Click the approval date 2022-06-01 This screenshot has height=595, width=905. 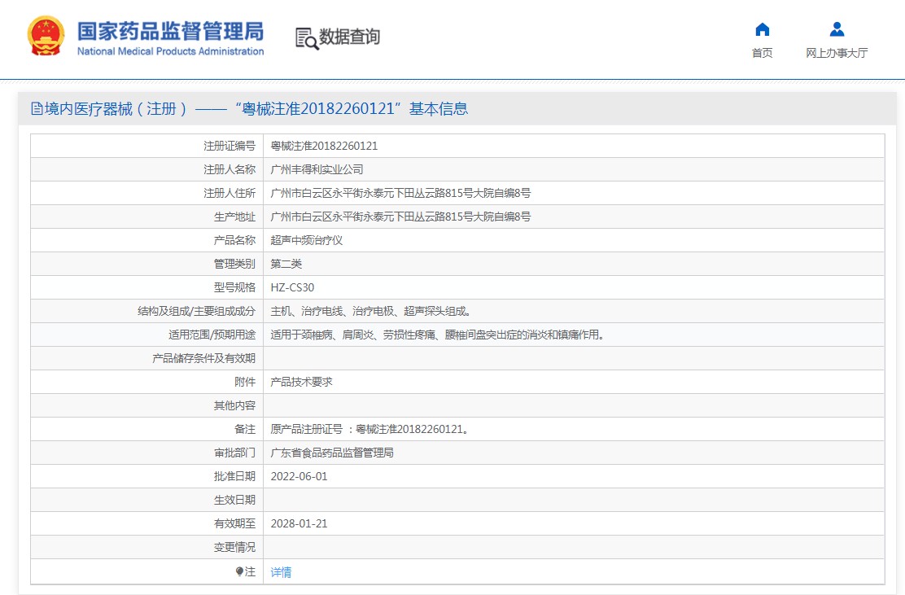(x=299, y=477)
